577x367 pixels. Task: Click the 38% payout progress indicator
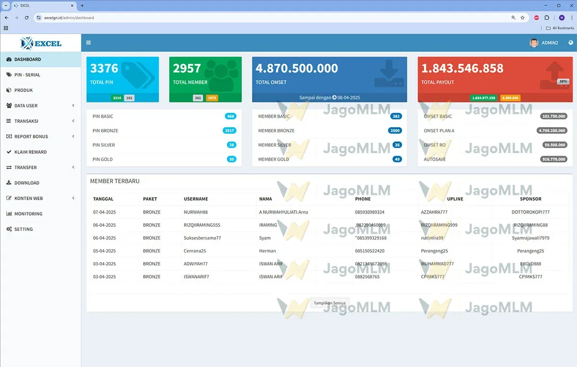pyautogui.click(x=563, y=81)
